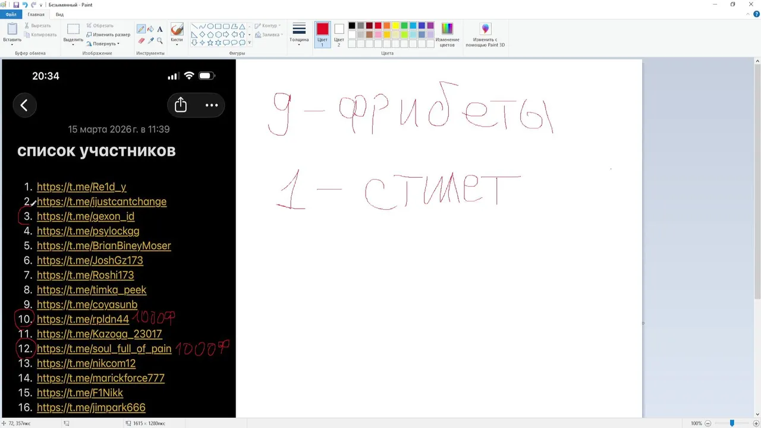Click the Вставить clipboard icon
Image resolution: width=761 pixels, height=428 pixels.
(x=12, y=29)
